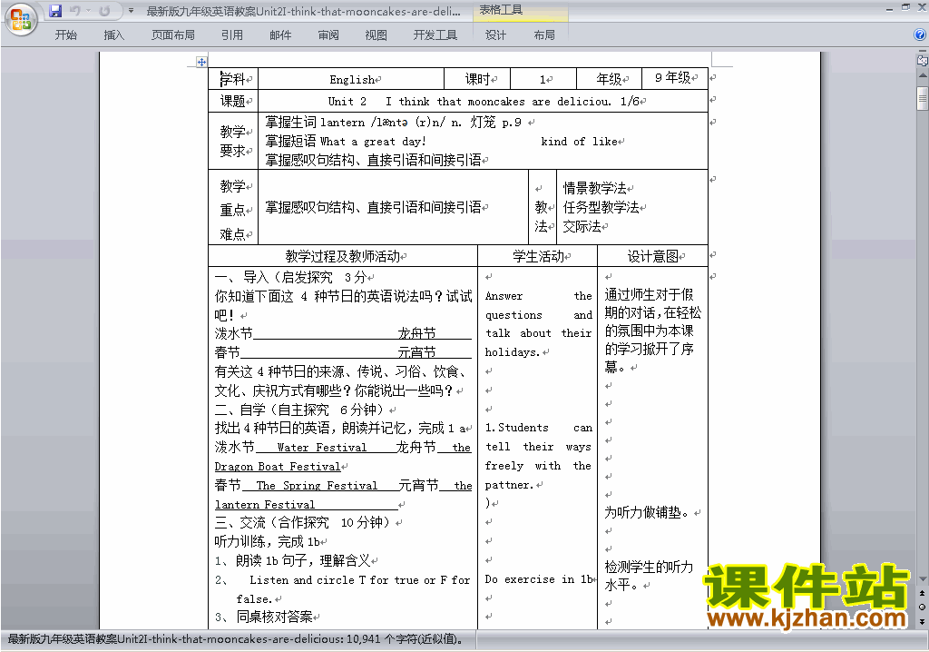
Task: Open the 开发工具 tab
Action: pyautogui.click(x=435, y=35)
